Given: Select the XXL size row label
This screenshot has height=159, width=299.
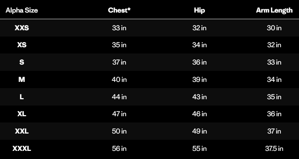Looking at the screenshot, I should tap(22, 131).
